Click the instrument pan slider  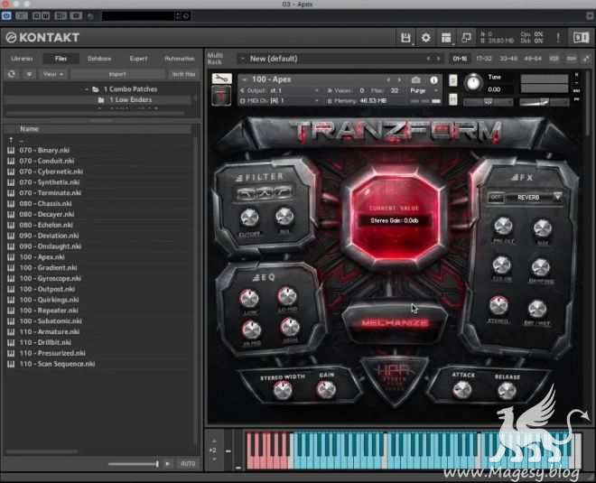pyautogui.click(x=488, y=102)
